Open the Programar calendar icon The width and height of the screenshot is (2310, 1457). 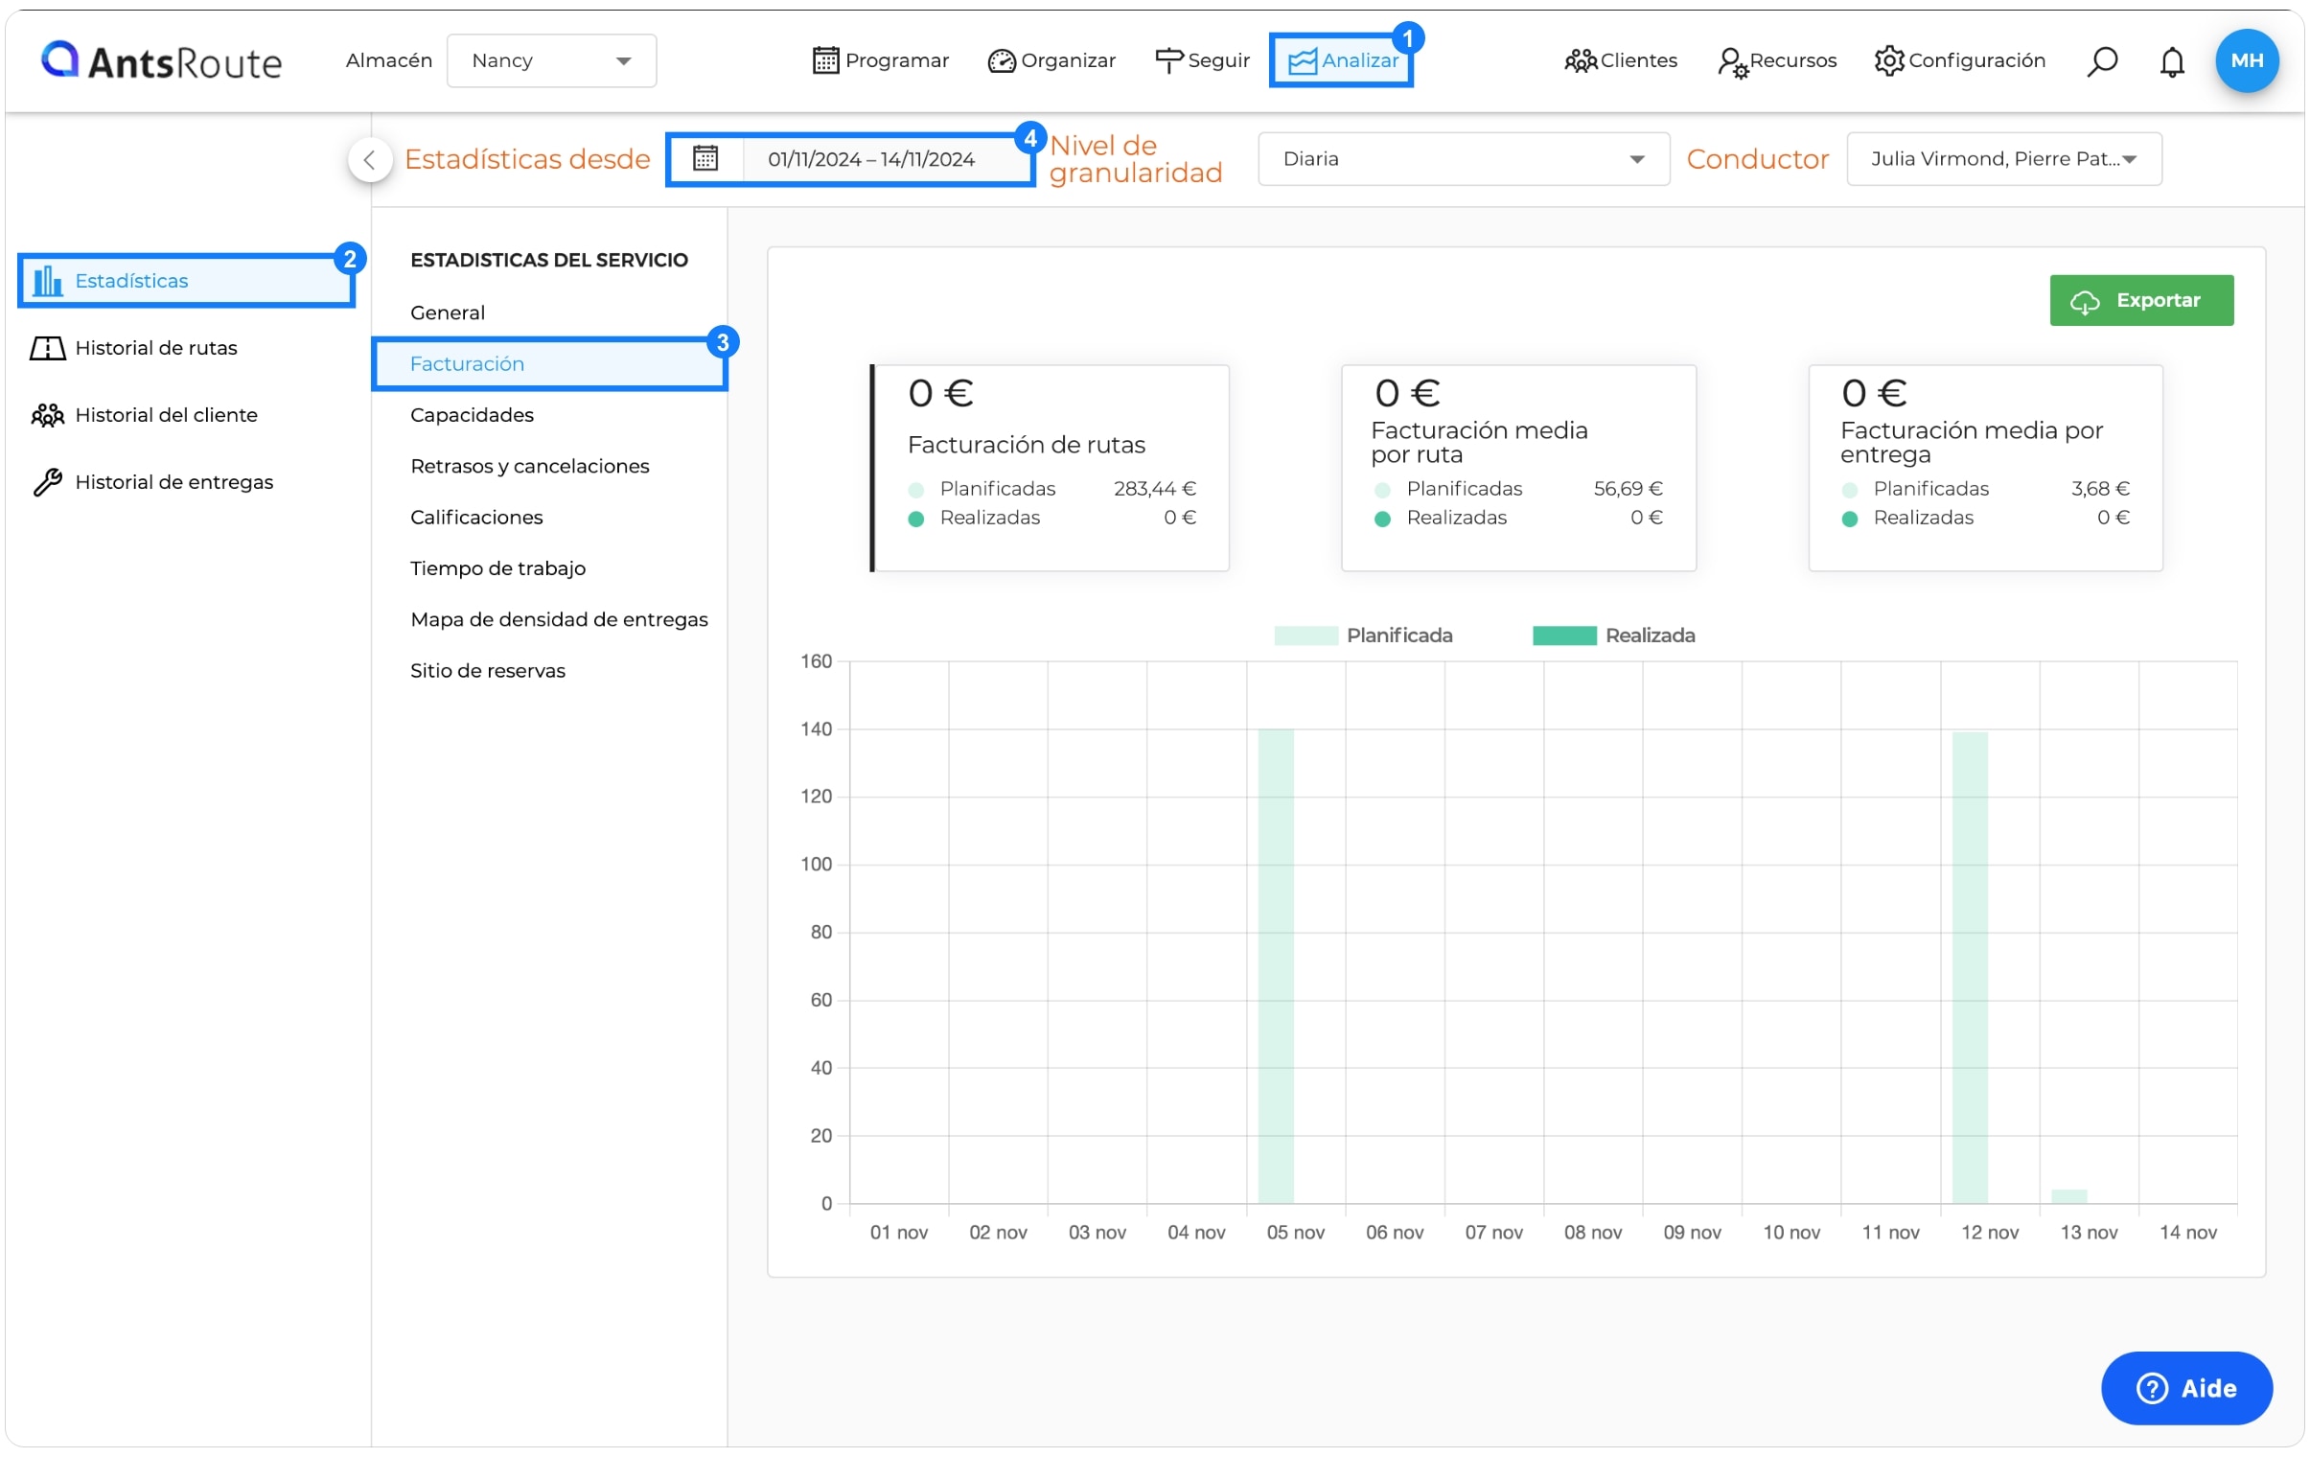pyautogui.click(x=825, y=60)
